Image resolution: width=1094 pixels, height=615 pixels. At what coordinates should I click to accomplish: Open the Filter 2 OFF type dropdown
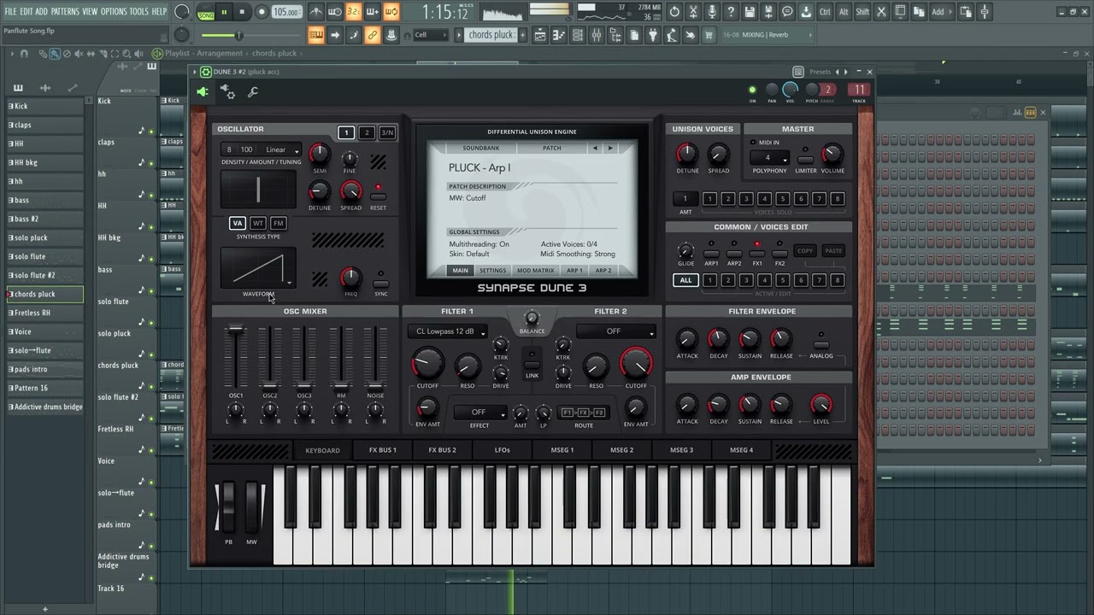(x=616, y=331)
